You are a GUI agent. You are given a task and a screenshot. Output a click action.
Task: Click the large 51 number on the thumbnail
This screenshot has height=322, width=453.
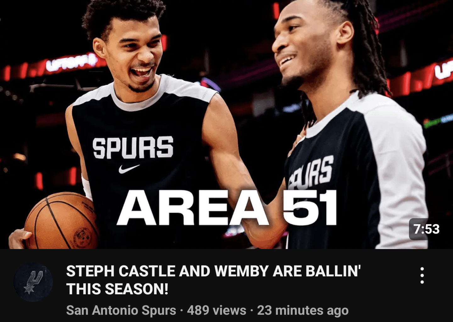pos(310,208)
